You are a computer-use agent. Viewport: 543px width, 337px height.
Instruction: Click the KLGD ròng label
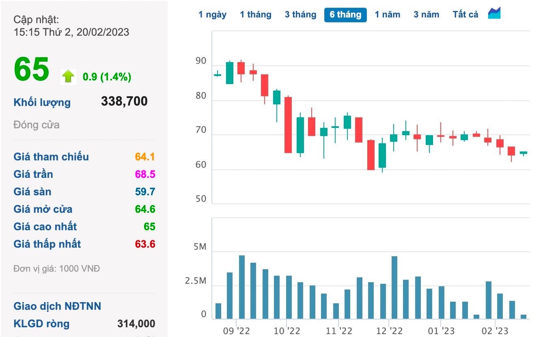point(41,324)
